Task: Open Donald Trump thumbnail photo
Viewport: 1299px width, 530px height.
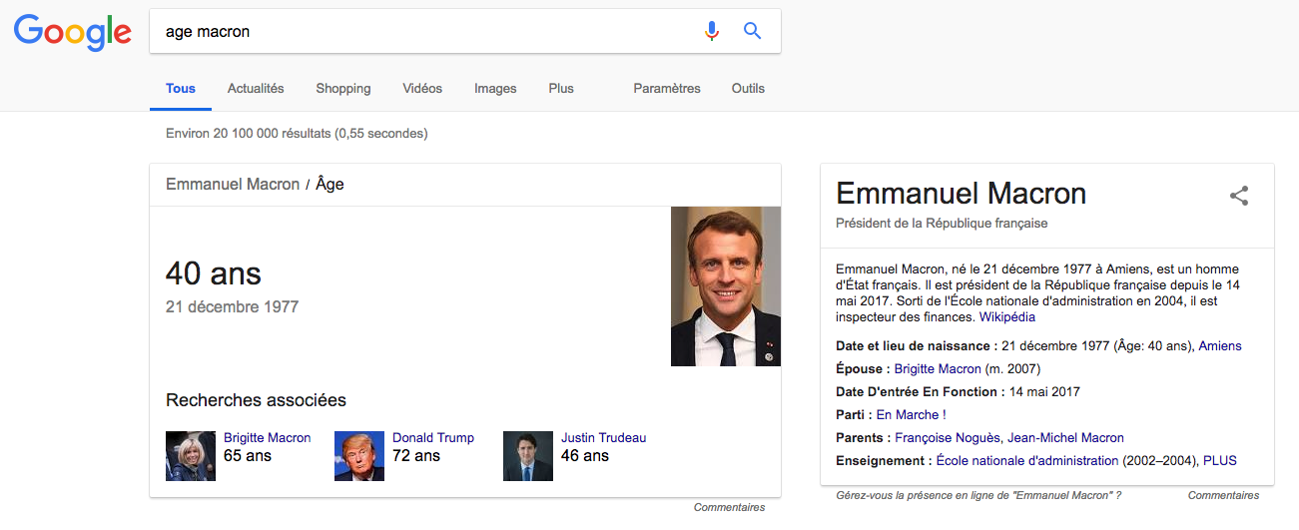Action: pyautogui.click(x=359, y=456)
